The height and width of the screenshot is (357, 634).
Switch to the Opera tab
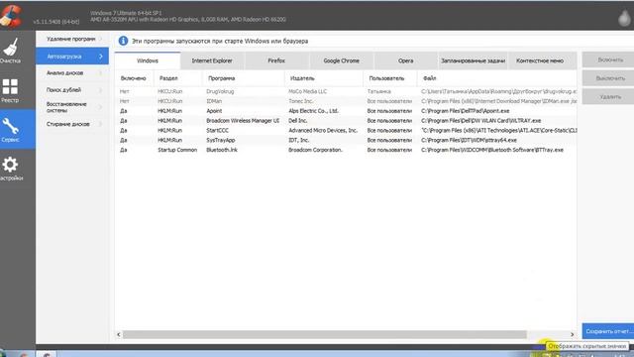(405, 60)
